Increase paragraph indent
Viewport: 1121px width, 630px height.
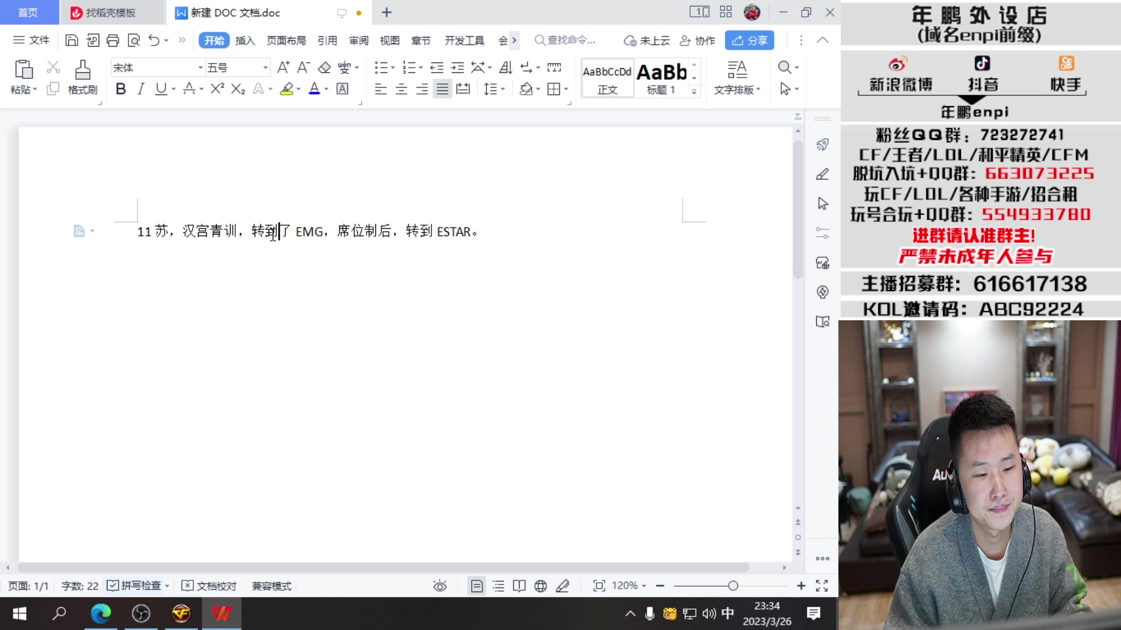[x=458, y=68]
